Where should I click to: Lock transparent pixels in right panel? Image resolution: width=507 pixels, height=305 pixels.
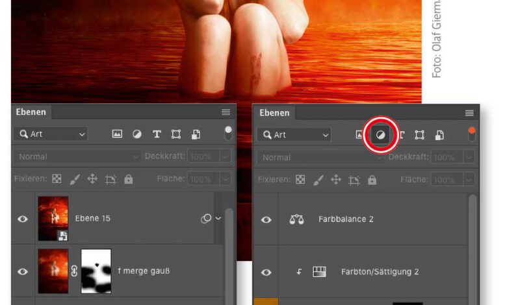pos(300,180)
